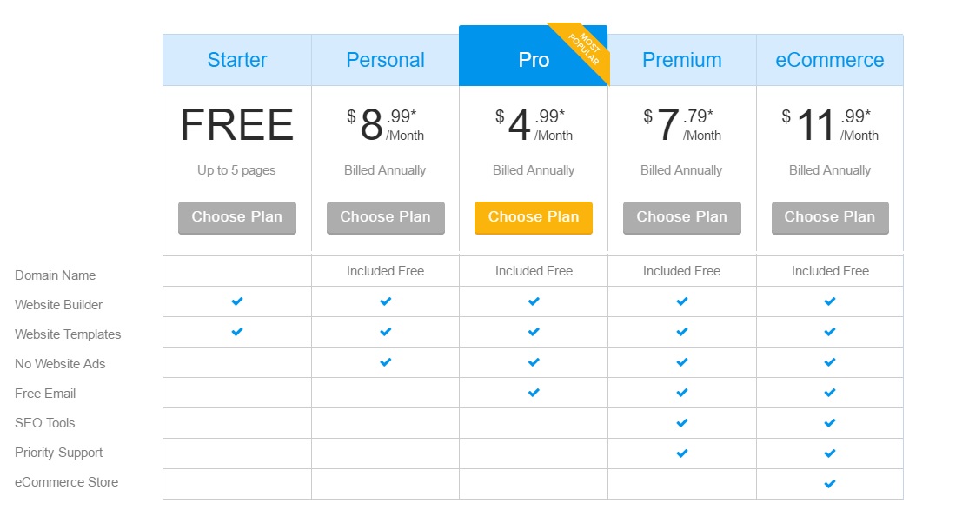
Task: Select the orange Choose Plan button for Pro
Action: coord(534,217)
